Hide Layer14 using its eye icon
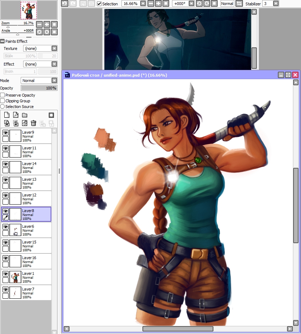 click(6, 164)
